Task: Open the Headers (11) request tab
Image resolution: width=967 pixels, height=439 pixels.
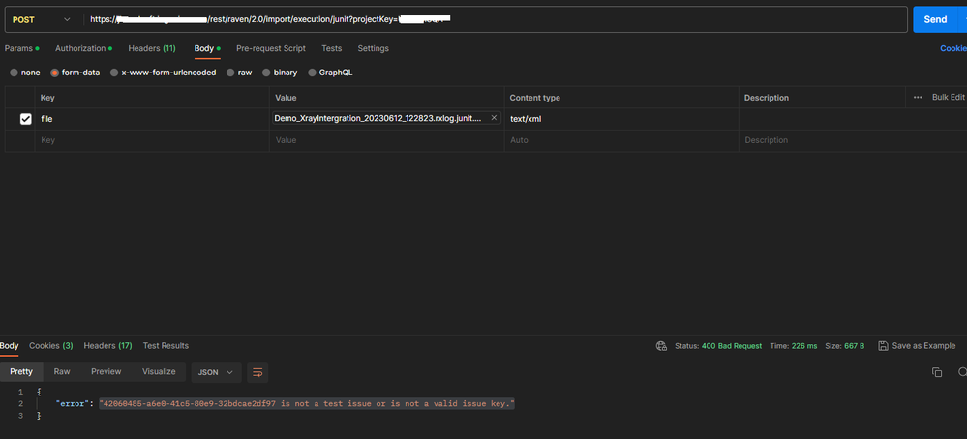Action: (152, 48)
